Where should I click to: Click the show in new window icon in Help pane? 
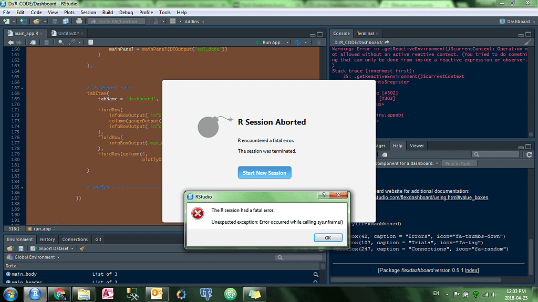point(385,154)
